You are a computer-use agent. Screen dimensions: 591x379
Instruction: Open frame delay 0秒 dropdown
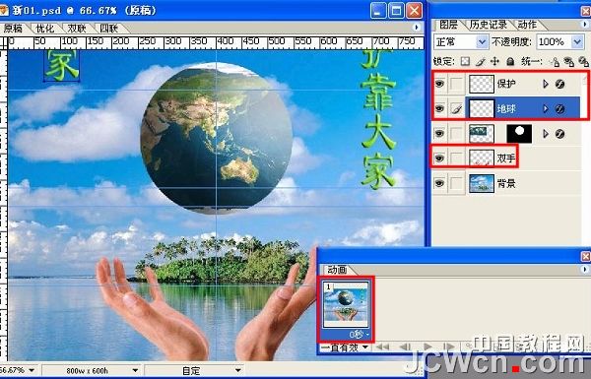[x=359, y=334]
